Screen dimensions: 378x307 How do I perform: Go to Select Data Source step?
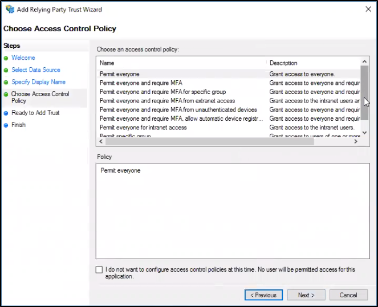tap(36, 70)
